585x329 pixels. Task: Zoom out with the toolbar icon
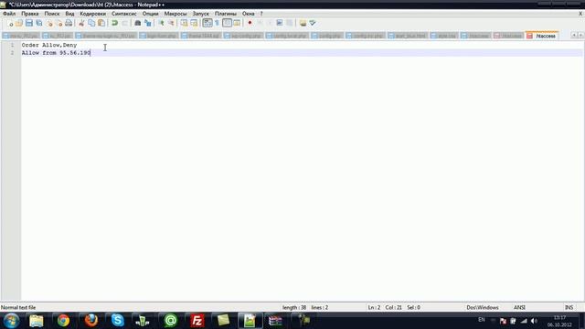tap(171, 23)
